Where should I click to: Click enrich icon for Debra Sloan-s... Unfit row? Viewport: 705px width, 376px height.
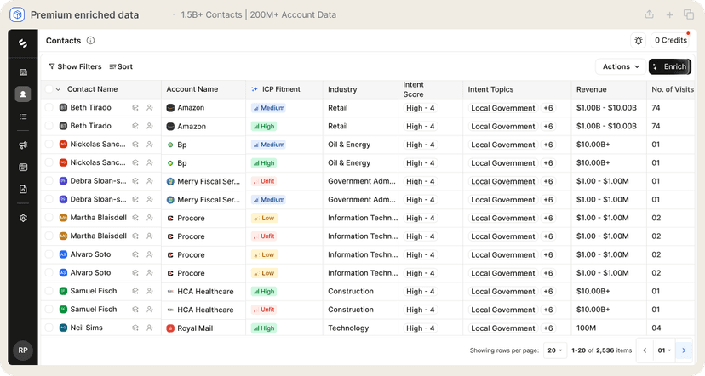tap(135, 181)
